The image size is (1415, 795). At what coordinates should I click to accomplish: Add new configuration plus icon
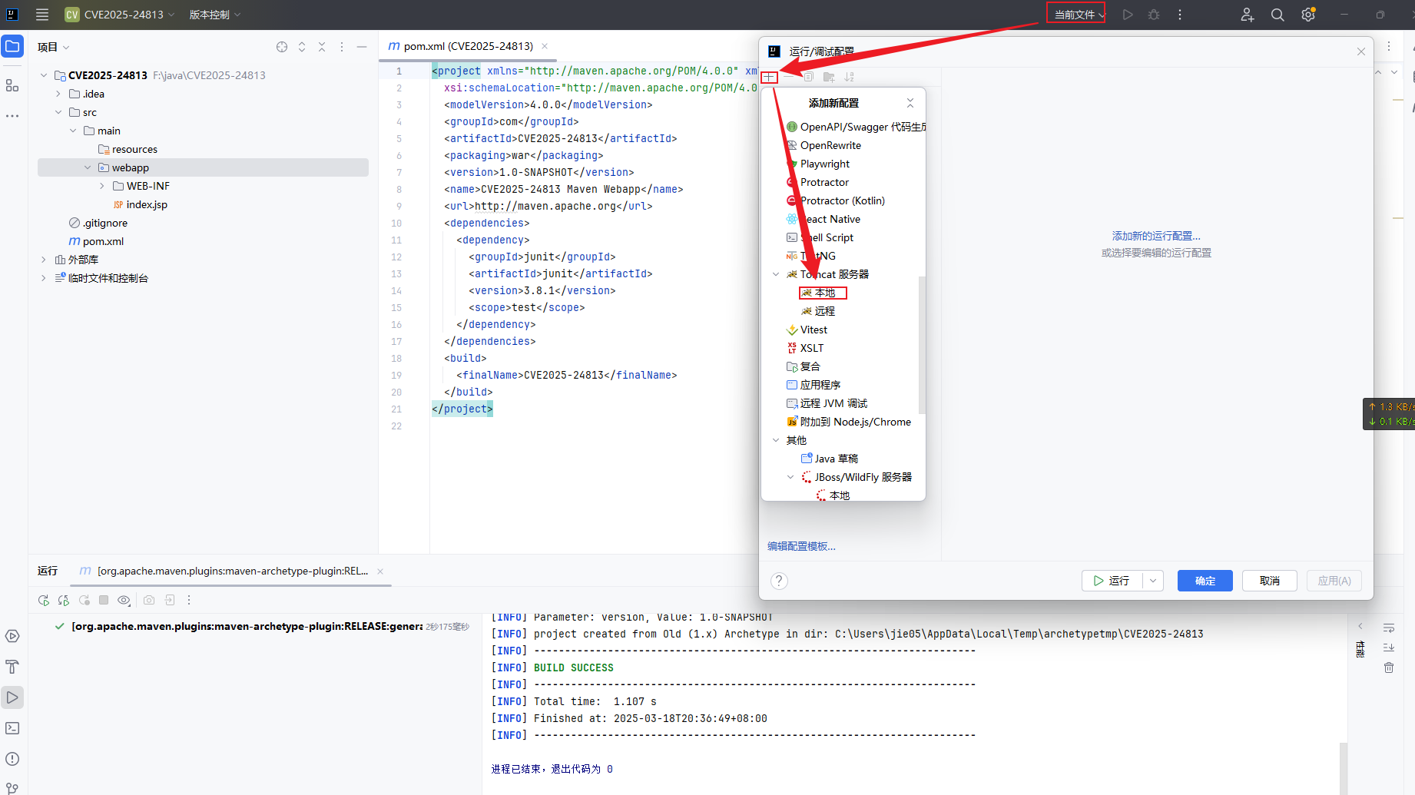(x=769, y=77)
